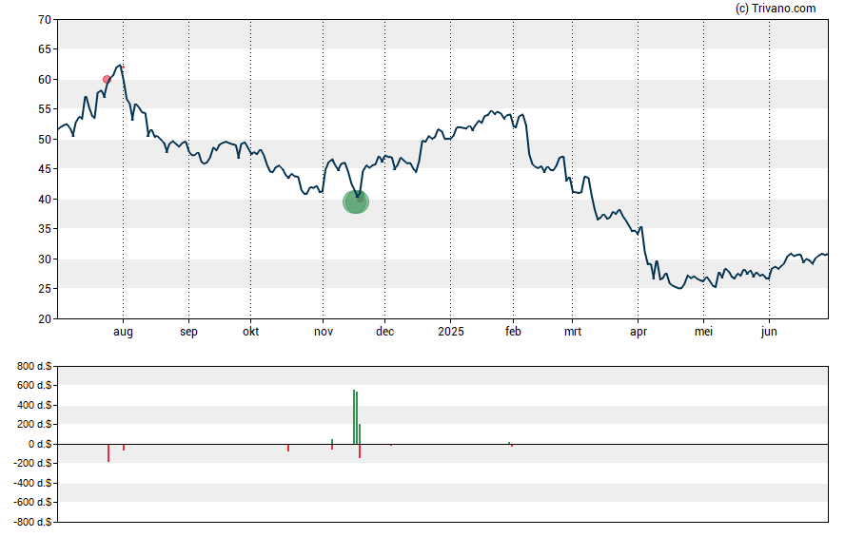The height and width of the screenshot is (537, 845).
Task: Click the 'sep' axis label
Action: pos(188,332)
